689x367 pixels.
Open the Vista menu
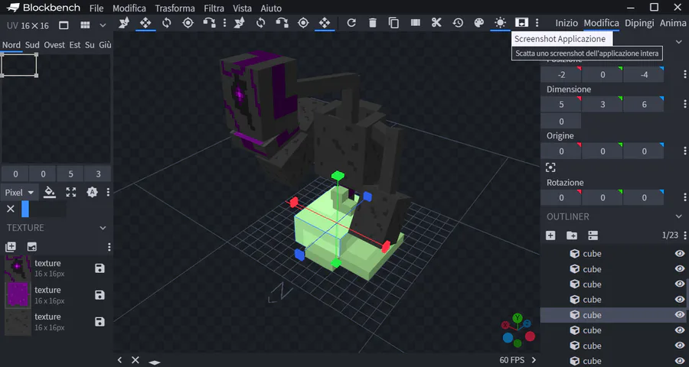coord(243,8)
